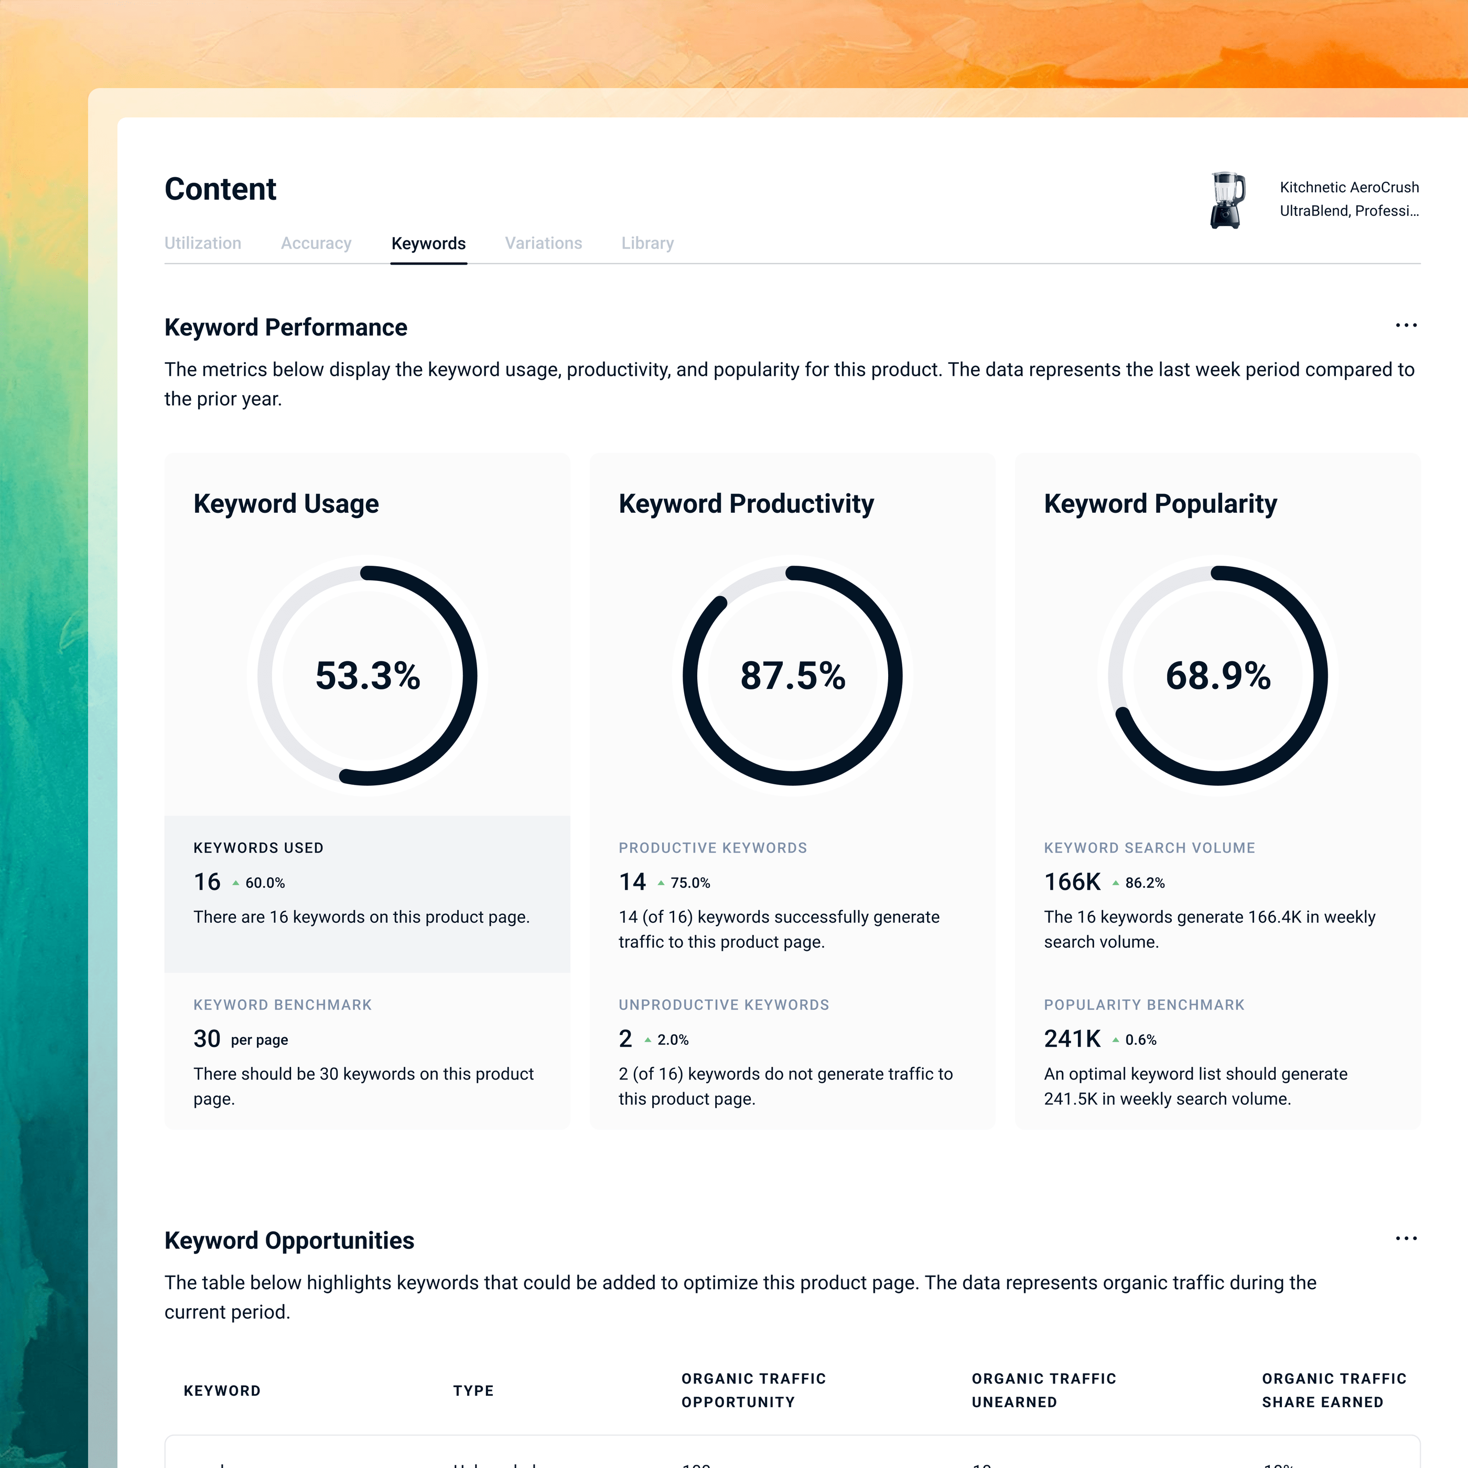Click the Content page title
This screenshot has width=1468, height=1468.
click(x=220, y=189)
